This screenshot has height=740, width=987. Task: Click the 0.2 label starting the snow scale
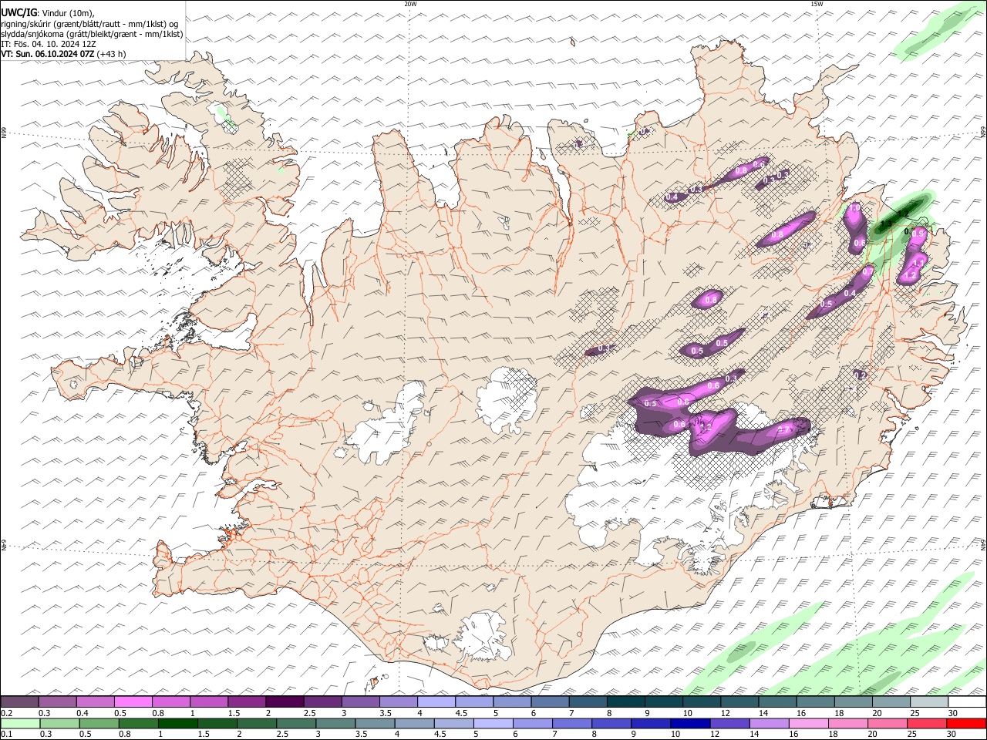coord(8,713)
